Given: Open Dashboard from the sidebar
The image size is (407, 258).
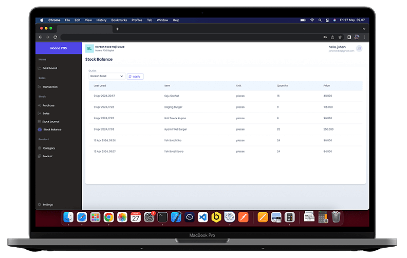Looking at the screenshot, I should (49, 68).
